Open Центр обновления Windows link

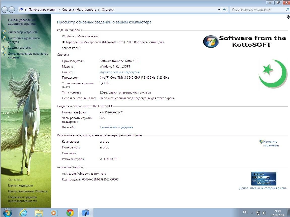(27, 191)
